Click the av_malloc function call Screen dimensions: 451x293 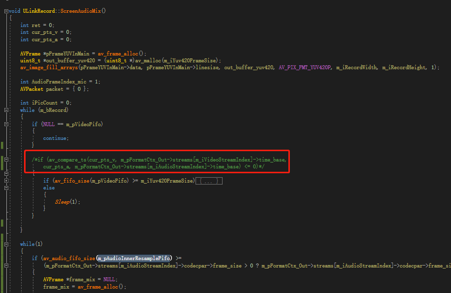pyautogui.click(x=148, y=60)
